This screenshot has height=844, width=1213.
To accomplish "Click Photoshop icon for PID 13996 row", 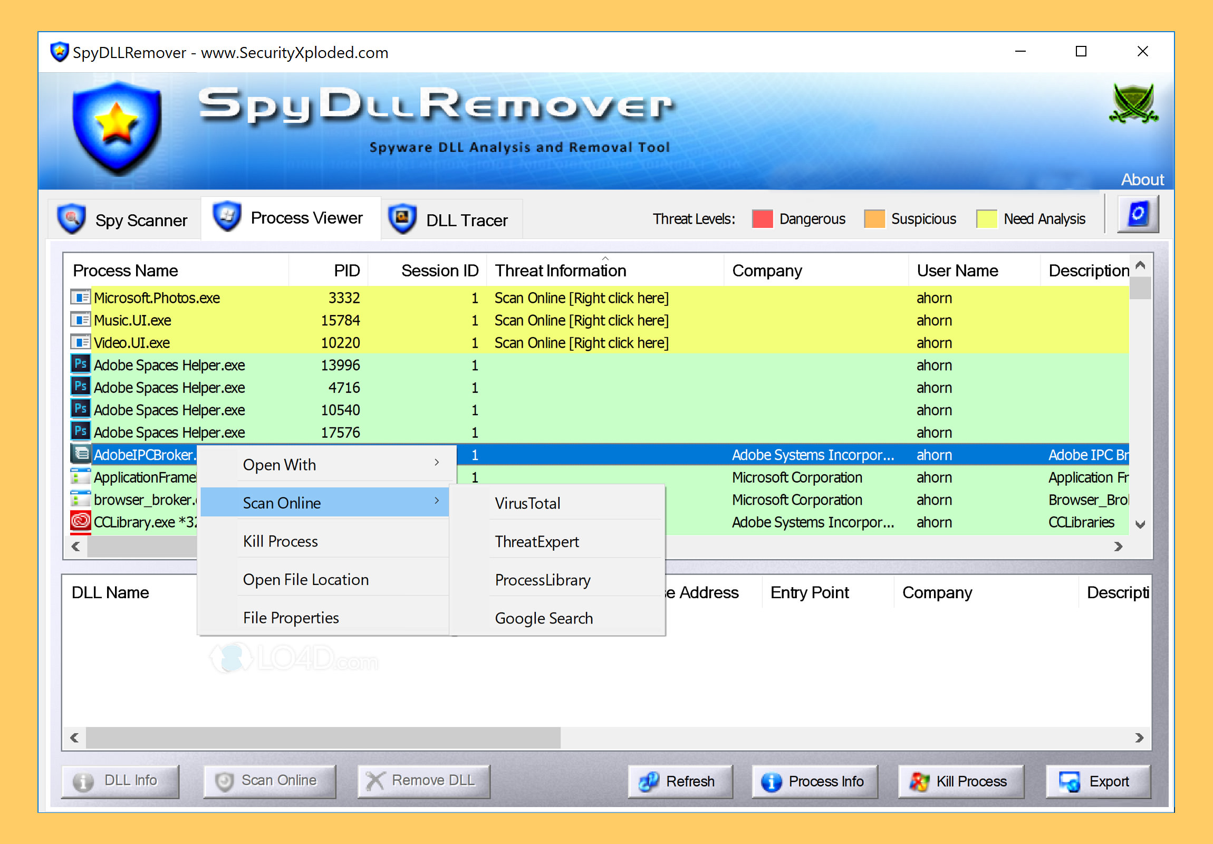I will [80, 364].
